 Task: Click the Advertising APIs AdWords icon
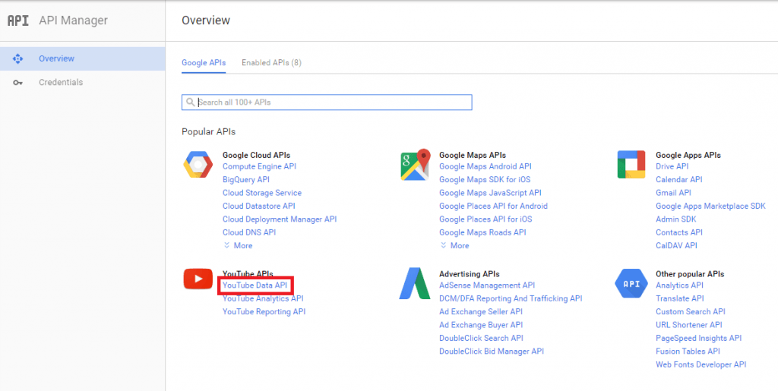coord(415,283)
